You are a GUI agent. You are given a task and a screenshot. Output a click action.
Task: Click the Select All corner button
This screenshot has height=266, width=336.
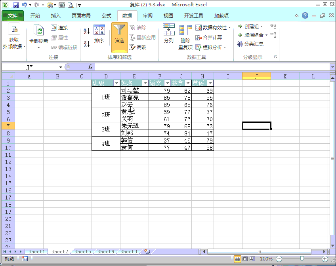tap(8, 76)
